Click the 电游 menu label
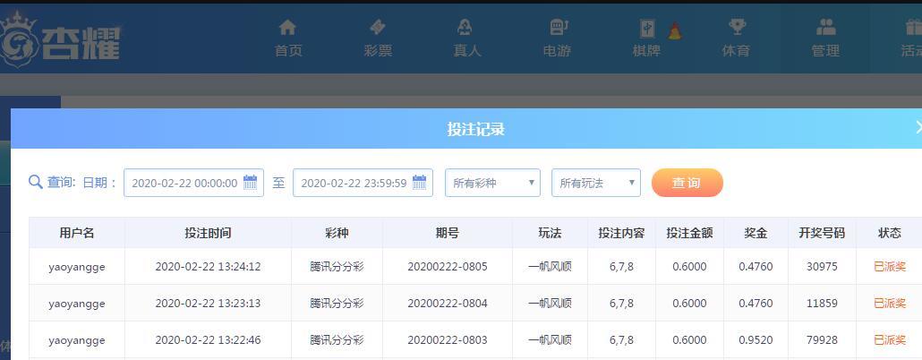 (557, 51)
